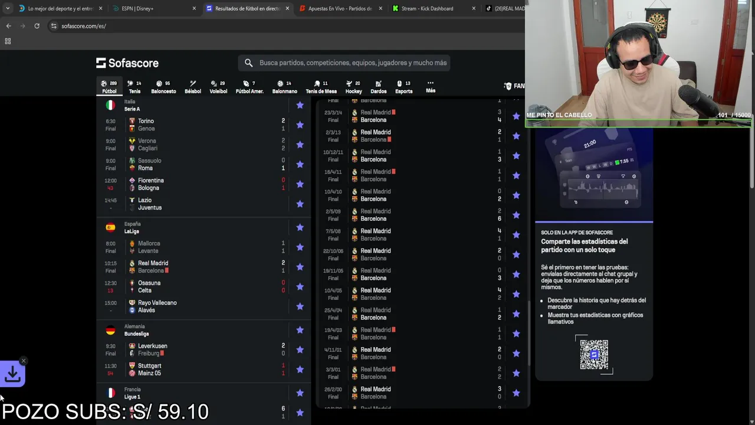The width and height of the screenshot is (755, 425).
Task: Open the Tenis de Mesa category
Action: 321,87
